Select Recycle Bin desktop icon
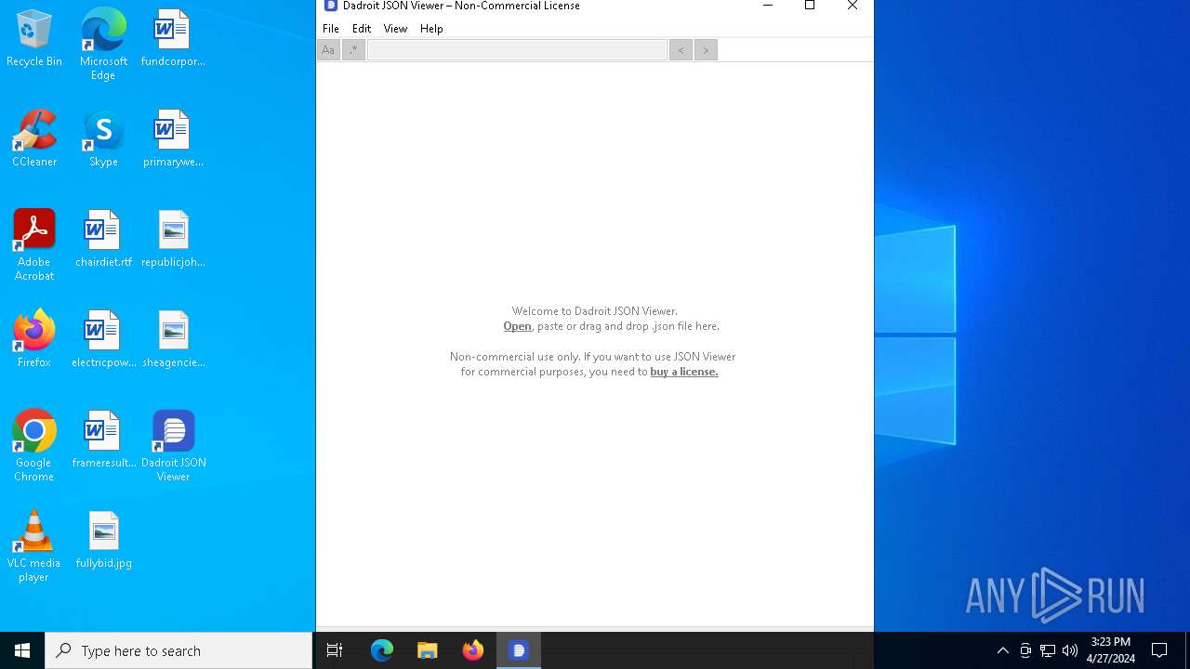Image resolution: width=1190 pixels, height=669 pixels. 34,39
